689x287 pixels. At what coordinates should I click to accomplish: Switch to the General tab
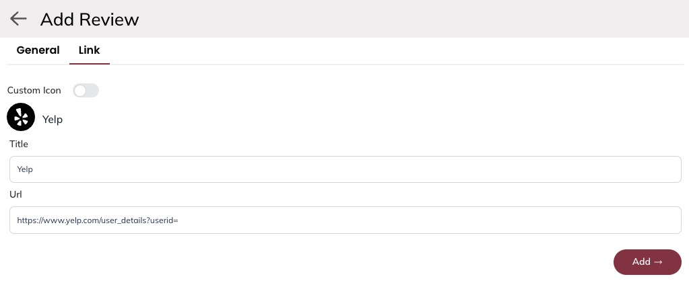[x=38, y=50]
